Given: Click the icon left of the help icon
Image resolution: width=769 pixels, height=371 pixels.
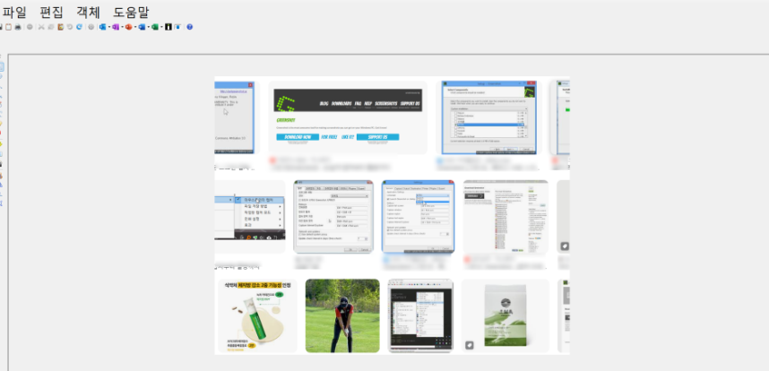Looking at the screenshot, I should [177, 27].
